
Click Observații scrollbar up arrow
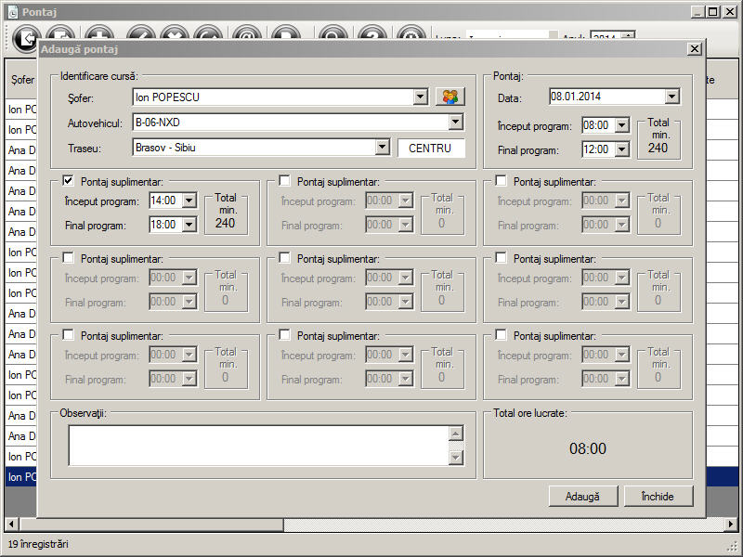456,434
